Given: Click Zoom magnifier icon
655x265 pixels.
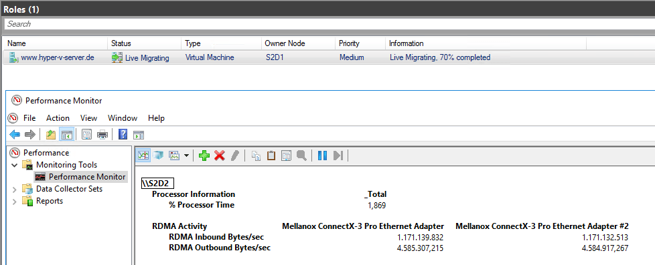Looking at the screenshot, I should 301,156.
